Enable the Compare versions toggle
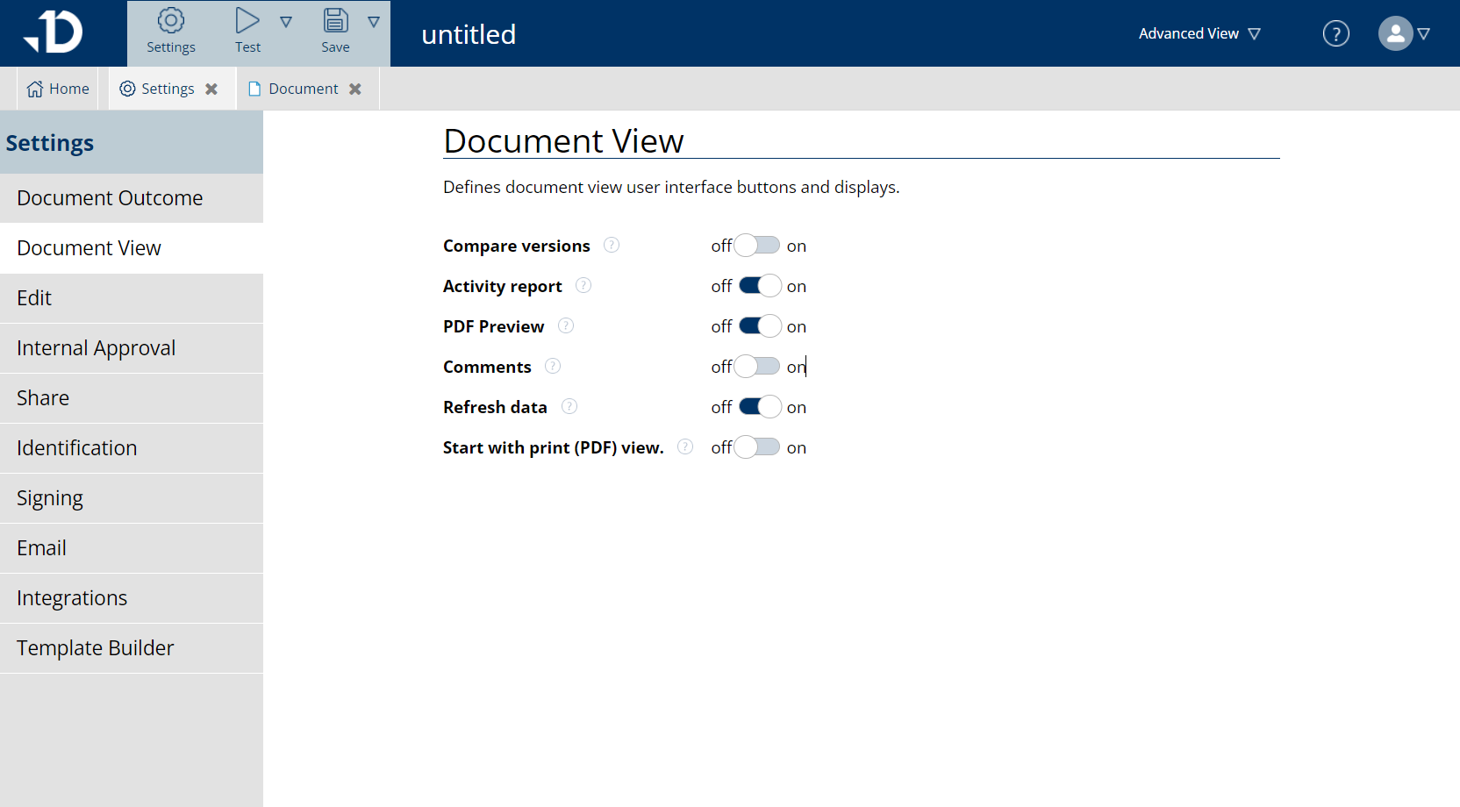1460x807 pixels. pos(757,245)
